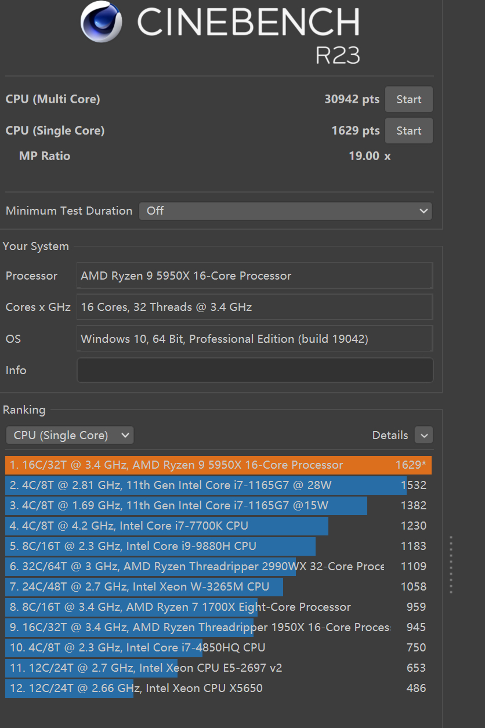
Task: Select the Threadripper 2990WX ranking row
Action: [218, 566]
